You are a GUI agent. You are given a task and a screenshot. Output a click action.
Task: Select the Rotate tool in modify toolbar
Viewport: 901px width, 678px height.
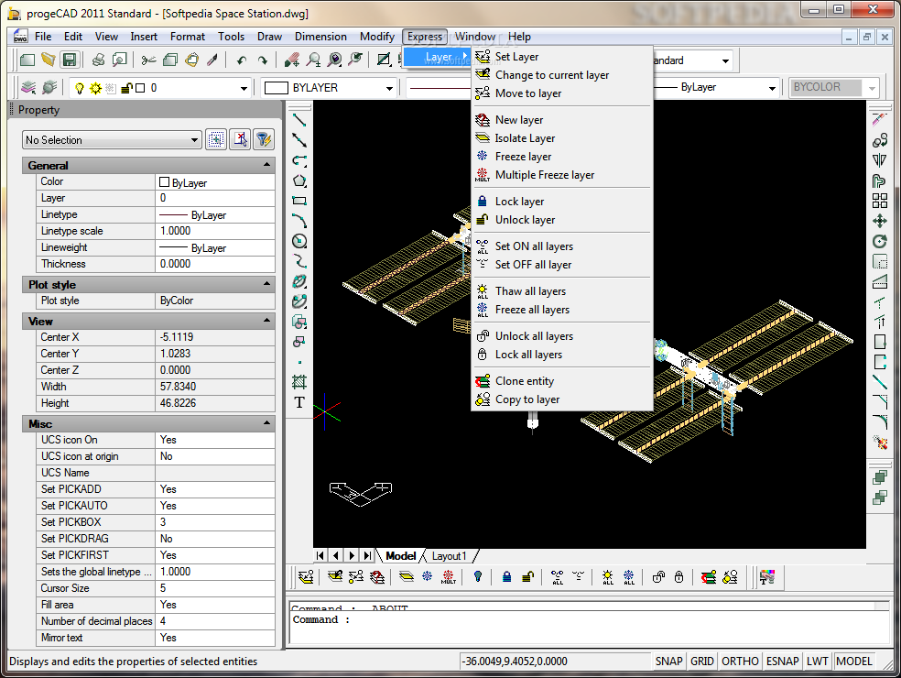point(880,241)
